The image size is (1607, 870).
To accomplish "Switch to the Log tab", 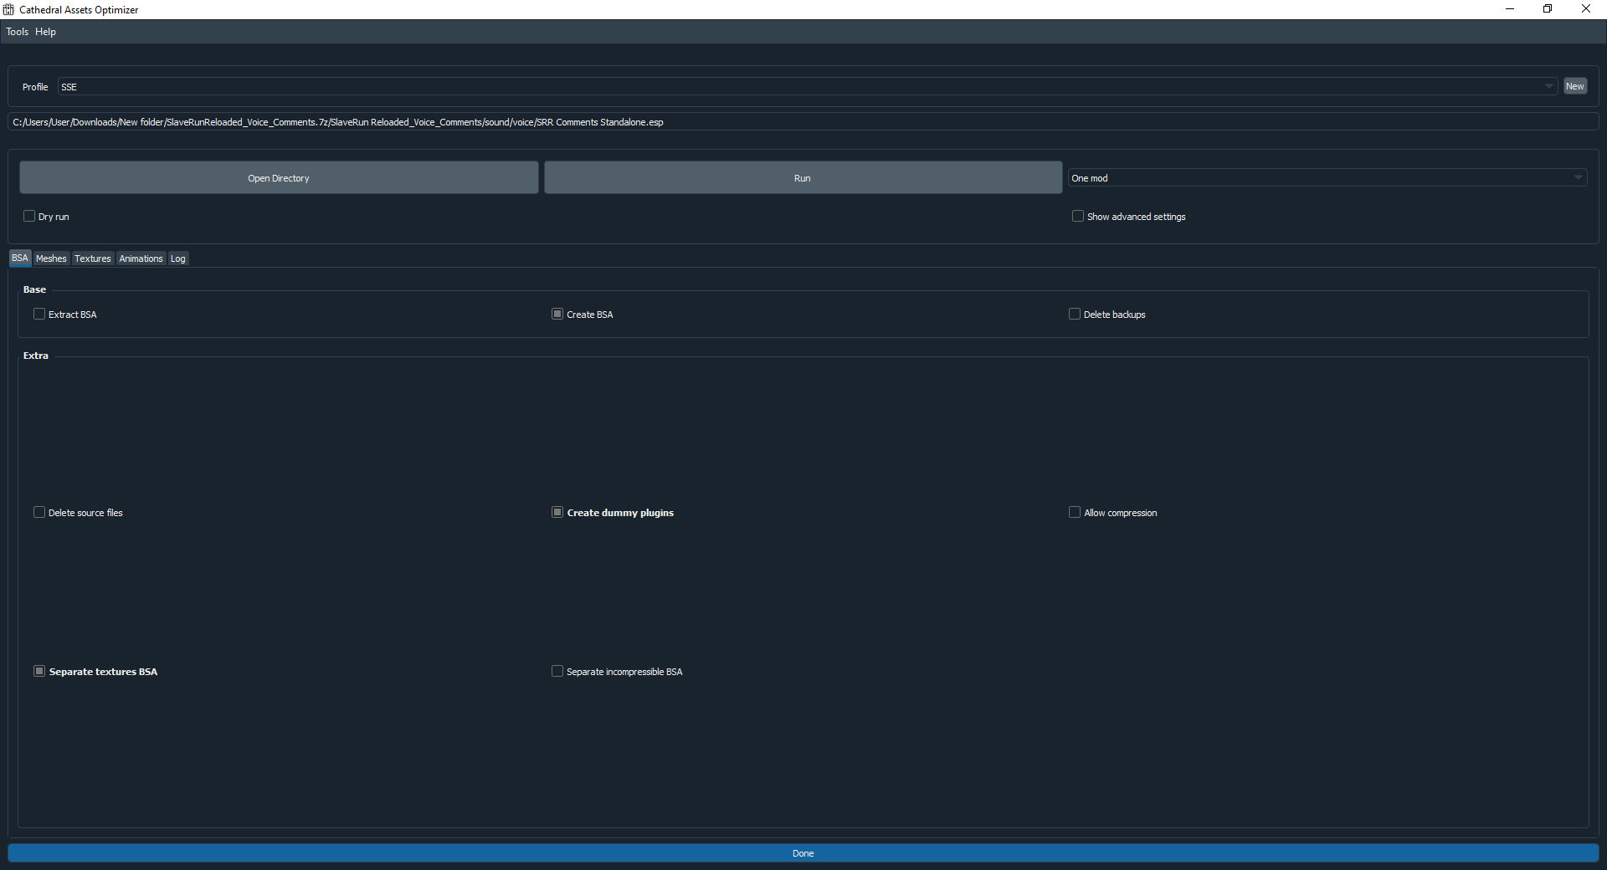I will pyautogui.click(x=178, y=258).
